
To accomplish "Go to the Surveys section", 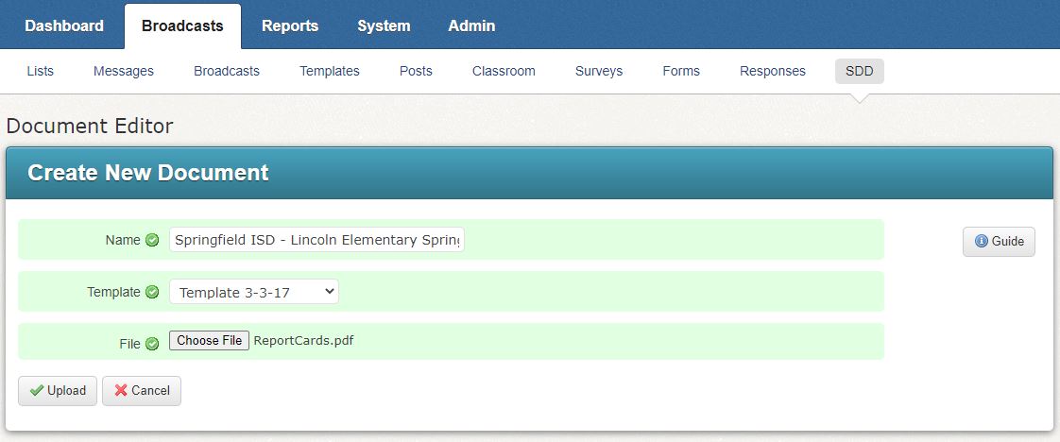I will click(599, 72).
